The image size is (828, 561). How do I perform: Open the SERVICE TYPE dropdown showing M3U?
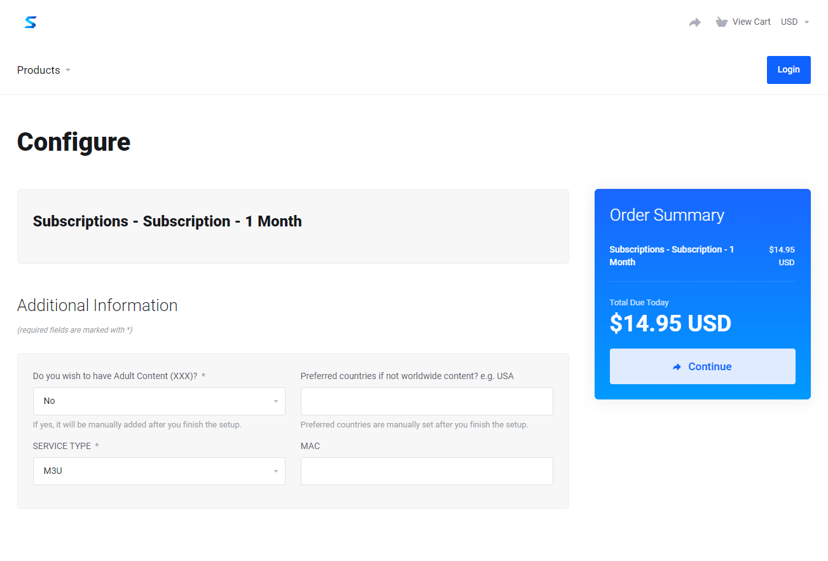pyautogui.click(x=159, y=471)
